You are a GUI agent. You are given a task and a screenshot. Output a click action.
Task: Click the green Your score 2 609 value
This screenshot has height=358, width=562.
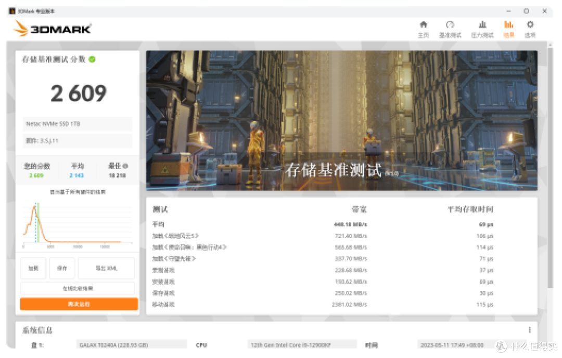36,176
